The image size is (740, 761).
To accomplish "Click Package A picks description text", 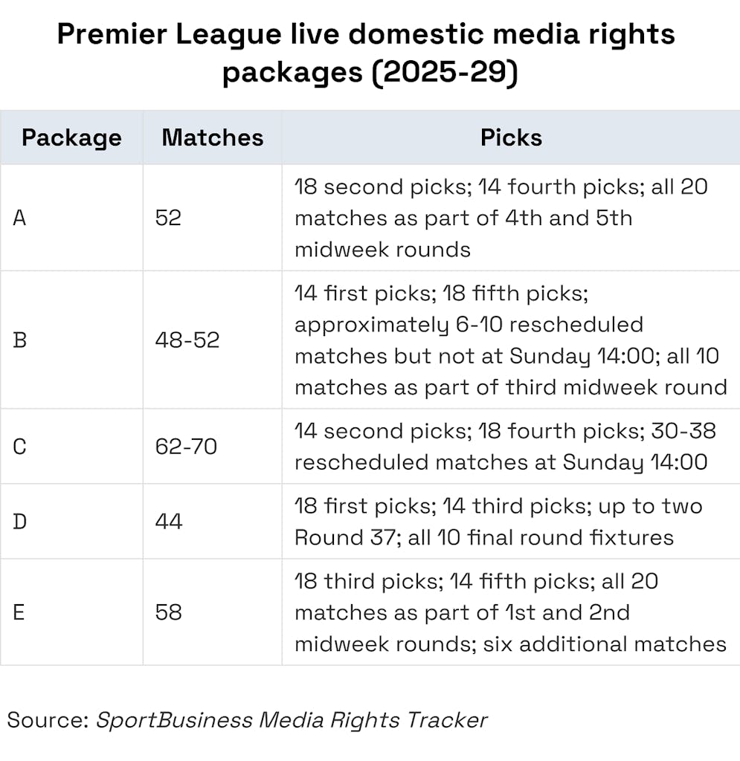I will point(501,218).
